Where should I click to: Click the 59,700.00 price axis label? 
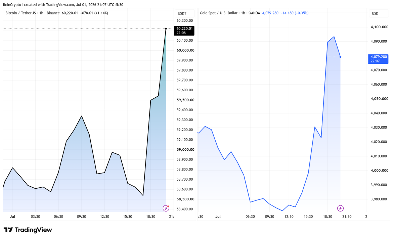click(x=185, y=80)
